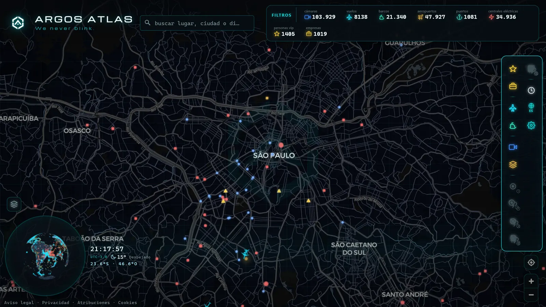
Task: Click the magnifier search icon
Action: pyautogui.click(x=147, y=23)
